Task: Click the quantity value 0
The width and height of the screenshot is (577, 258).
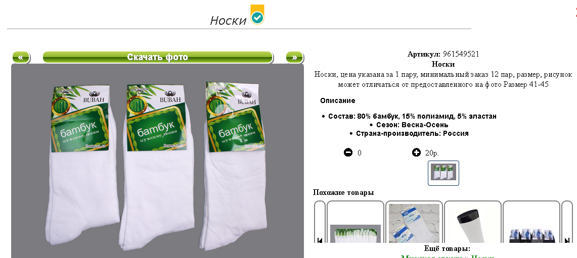Action: pos(360,153)
